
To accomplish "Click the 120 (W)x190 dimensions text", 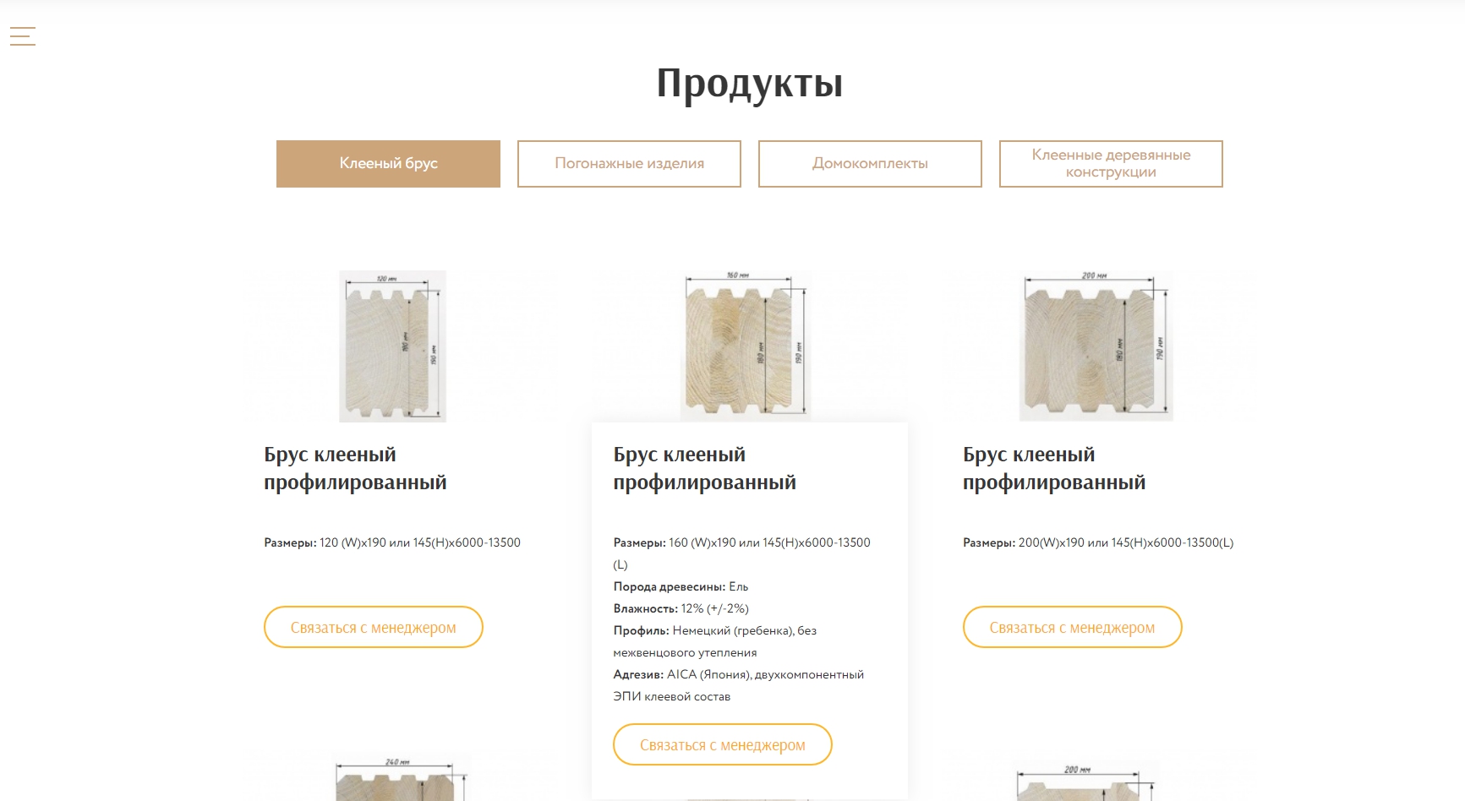I will click(392, 542).
